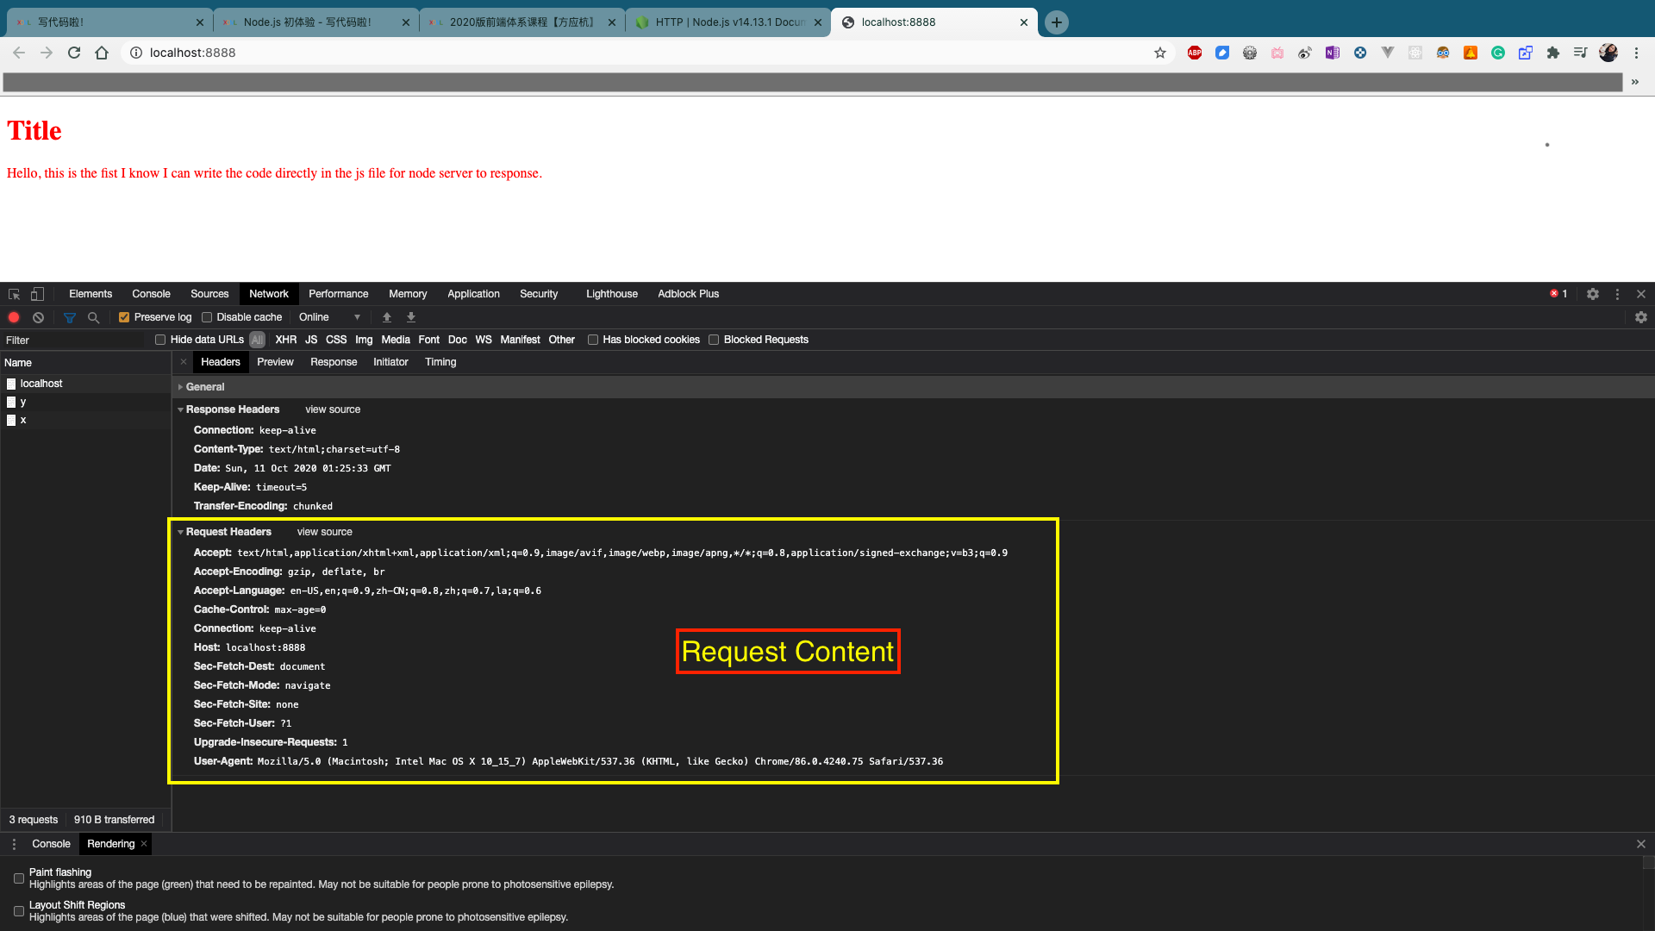Enable Layout Shift Regions
Screen dimensions: 1655x931
[x=19, y=911]
